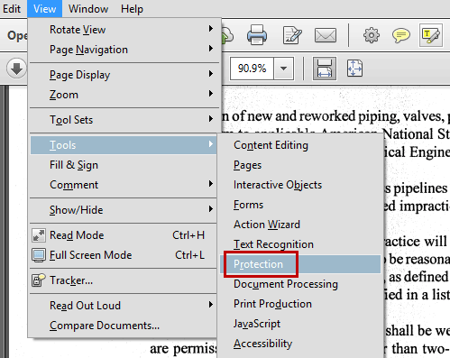Open the Window menu
Screen dimensions: 450x358
[88, 9]
